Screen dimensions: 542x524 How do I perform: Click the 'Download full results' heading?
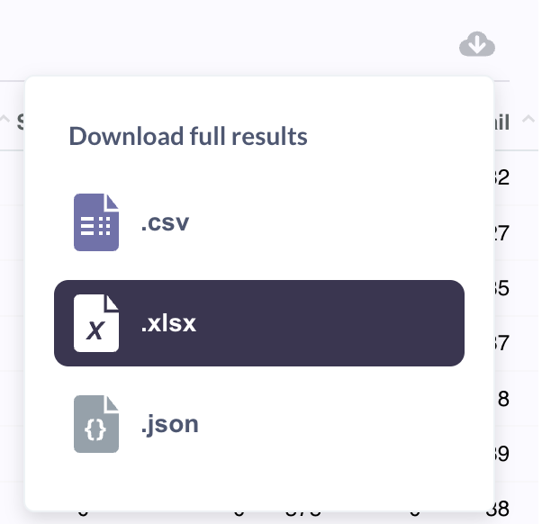point(188,136)
